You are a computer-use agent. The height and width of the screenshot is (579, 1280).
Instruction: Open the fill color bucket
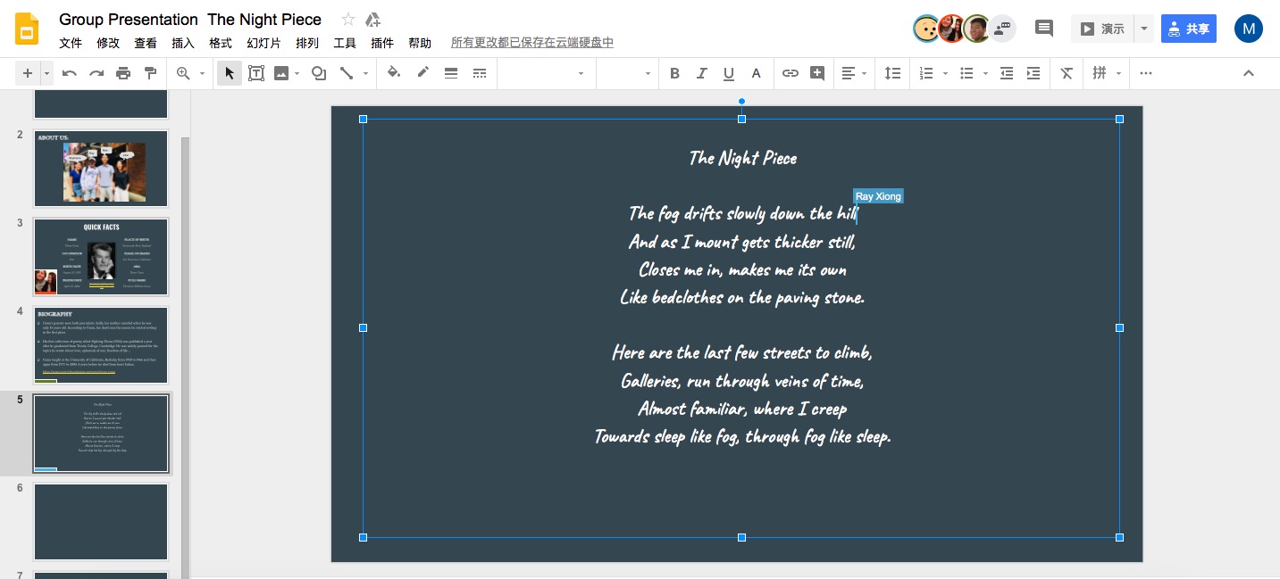(394, 73)
